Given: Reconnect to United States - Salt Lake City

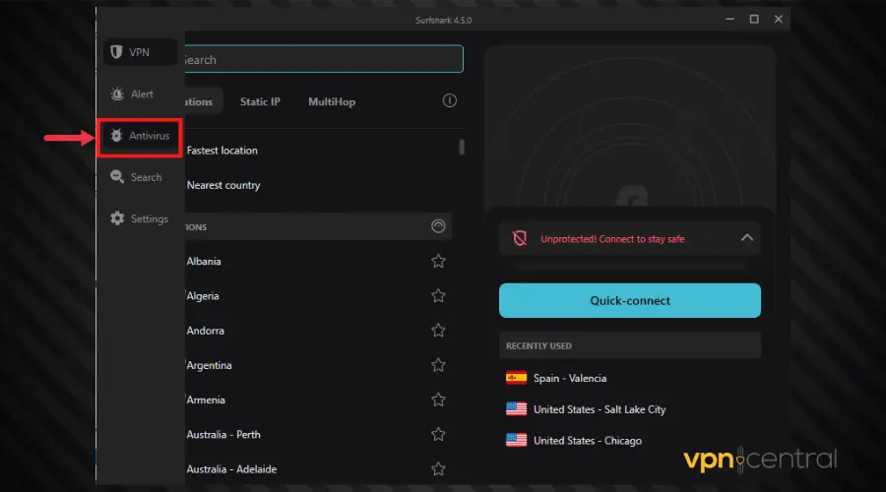Looking at the screenshot, I should (600, 409).
